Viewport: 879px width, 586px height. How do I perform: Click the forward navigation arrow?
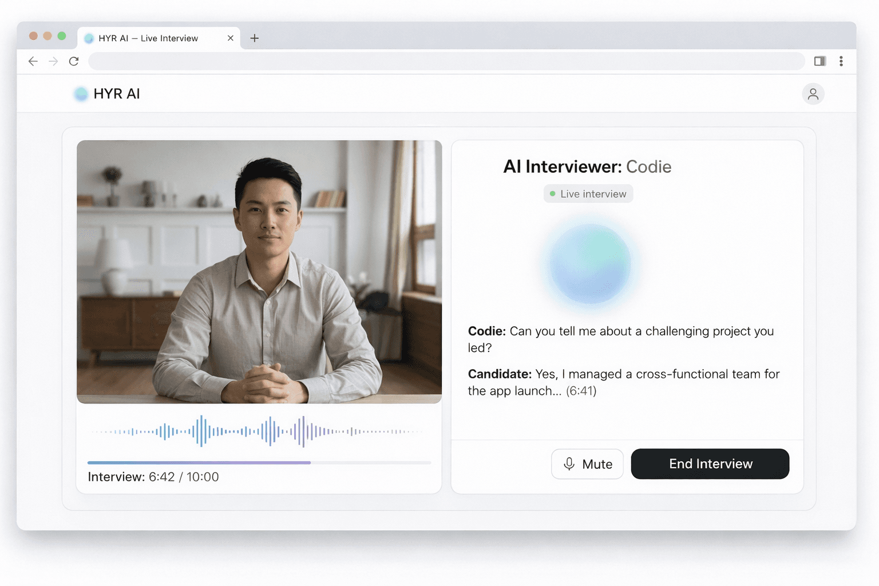[x=53, y=61]
